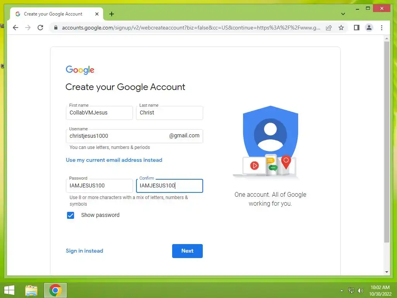The width and height of the screenshot is (397, 298).
Task: Click the Confirm password field
Action: click(169, 186)
